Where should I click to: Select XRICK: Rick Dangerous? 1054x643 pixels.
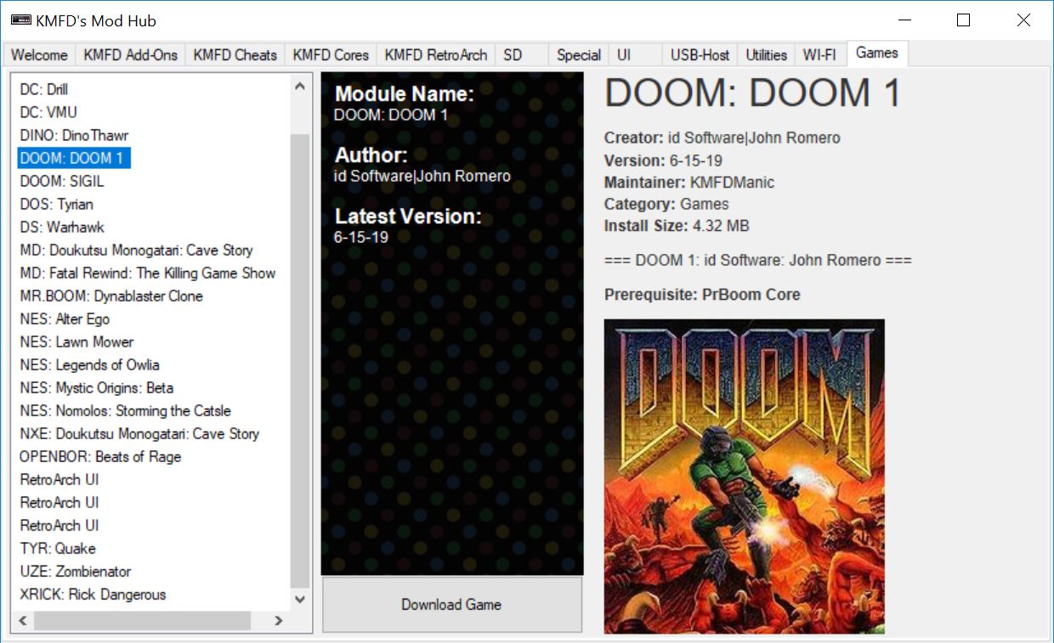93,594
